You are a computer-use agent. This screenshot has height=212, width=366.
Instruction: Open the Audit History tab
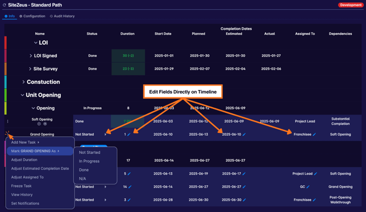tap(62, 16)
